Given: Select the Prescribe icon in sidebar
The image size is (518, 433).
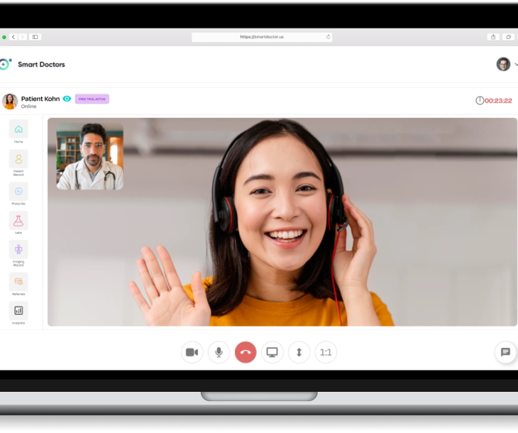Looking at the screenshot, I should [18, 191].
